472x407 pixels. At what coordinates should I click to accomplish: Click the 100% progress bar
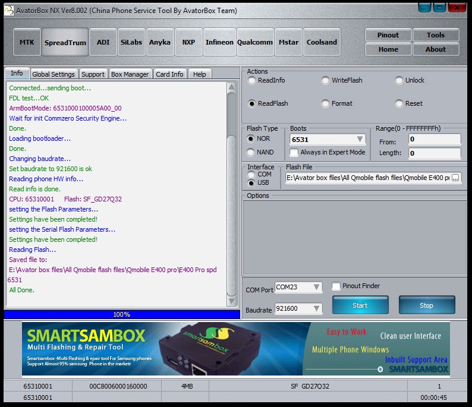pyautogui.click(x=122, y=314)
